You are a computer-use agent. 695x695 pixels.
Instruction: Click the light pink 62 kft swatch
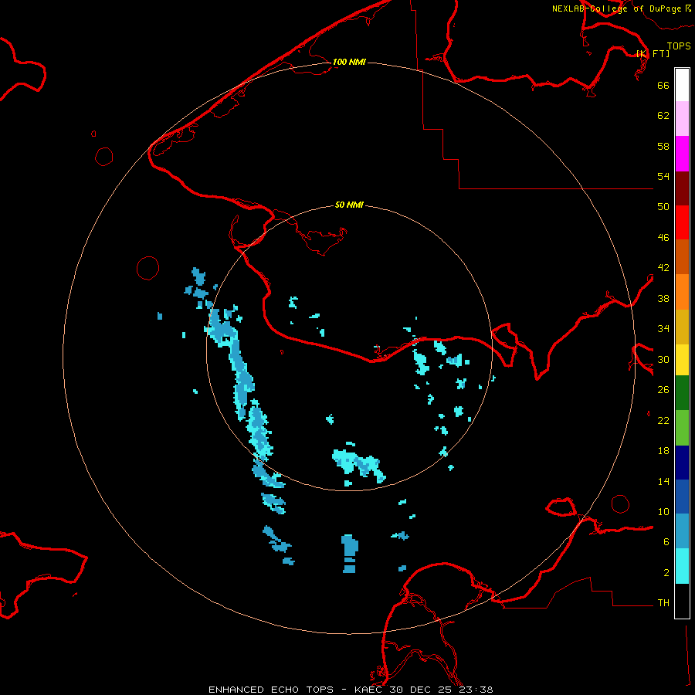pyautogui.click(x=682, y=118)
